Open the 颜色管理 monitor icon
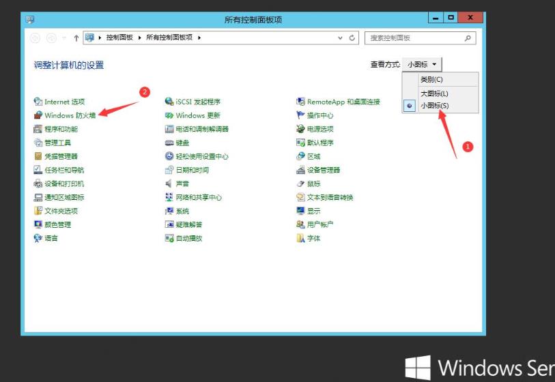The image size is (555, 382). click(x=38, y=224)
